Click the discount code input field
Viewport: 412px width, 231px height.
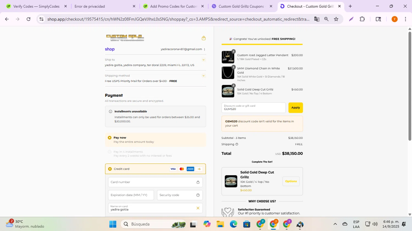coord(254,108)
